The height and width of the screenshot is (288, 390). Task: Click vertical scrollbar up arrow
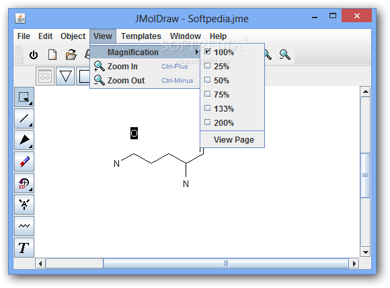coord(365,92)
